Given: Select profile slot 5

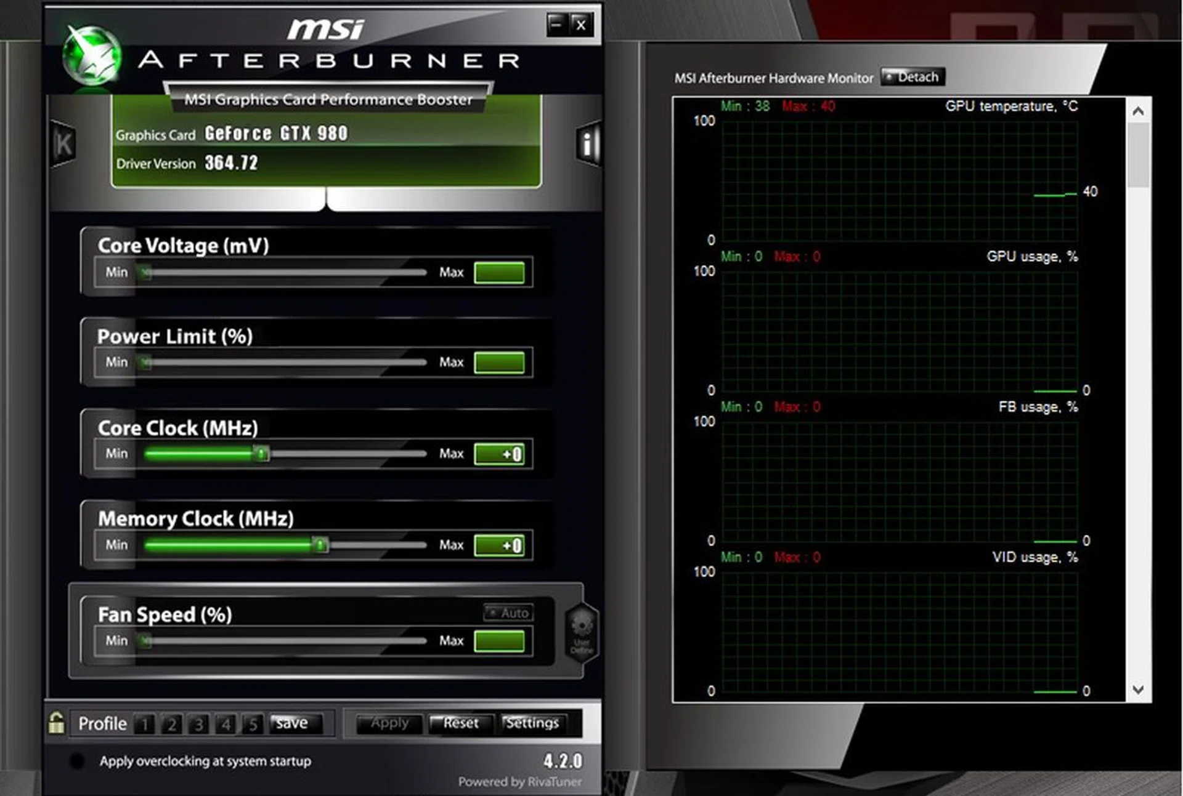Looking at the screenshot, I should click(253, 724).
